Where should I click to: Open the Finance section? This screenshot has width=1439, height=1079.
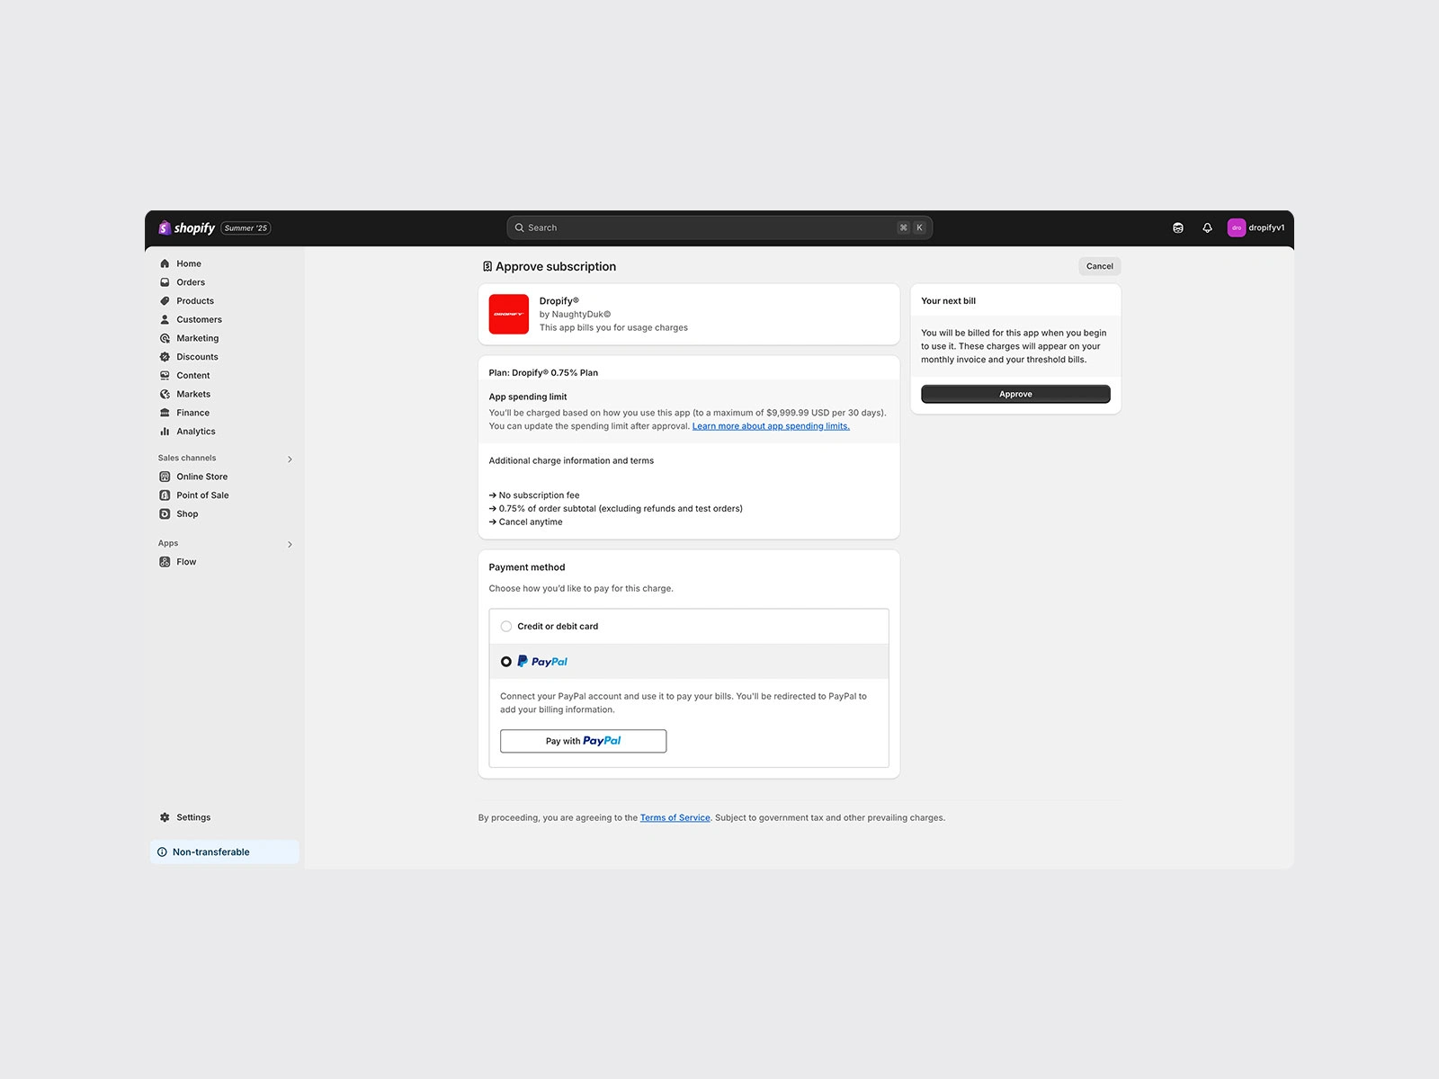tap(192, 413)
